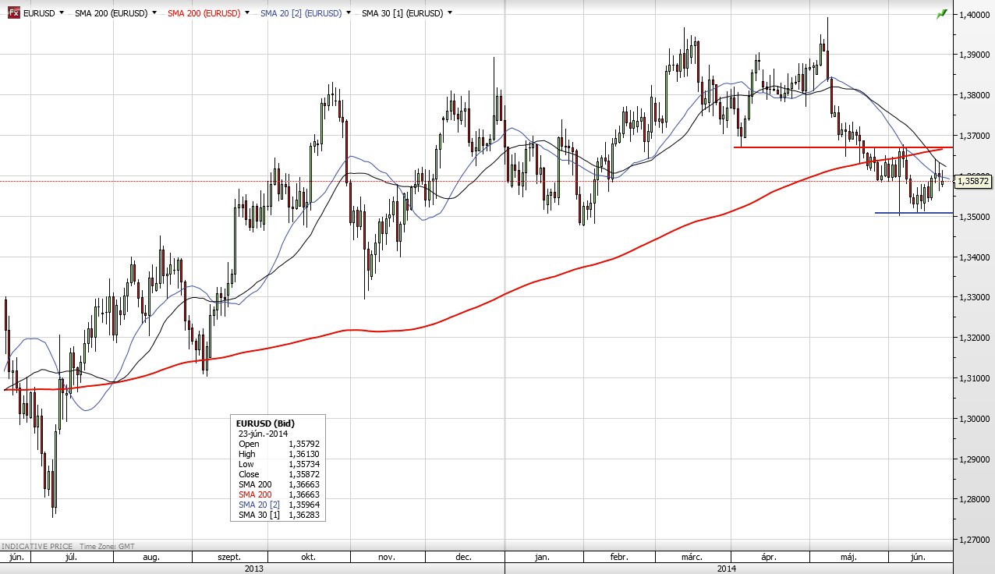Click the red Fx instrument icon
The image size is (995, 574).
(14, 13)
